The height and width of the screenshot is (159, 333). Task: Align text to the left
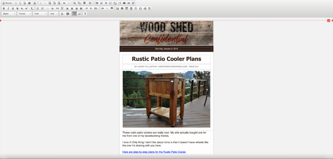67,8
